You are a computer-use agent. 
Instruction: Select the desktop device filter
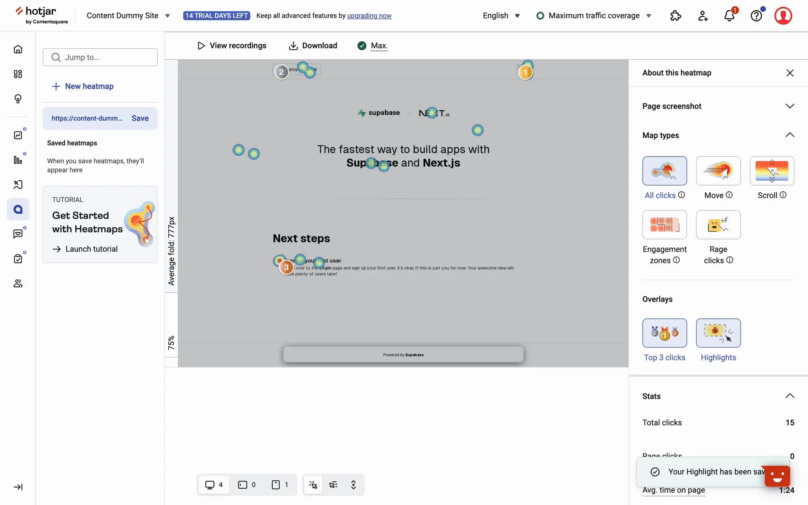pyautogui.click(x=214, y=485)
